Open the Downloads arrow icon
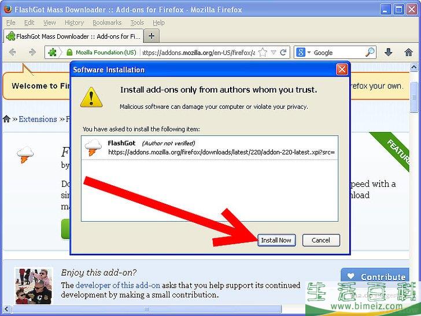The width and height of the screenshot is (421, 316). [x=388, y=53]
